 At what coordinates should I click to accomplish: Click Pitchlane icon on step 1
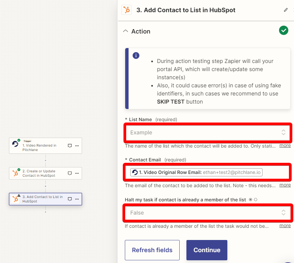coord(15,144)
